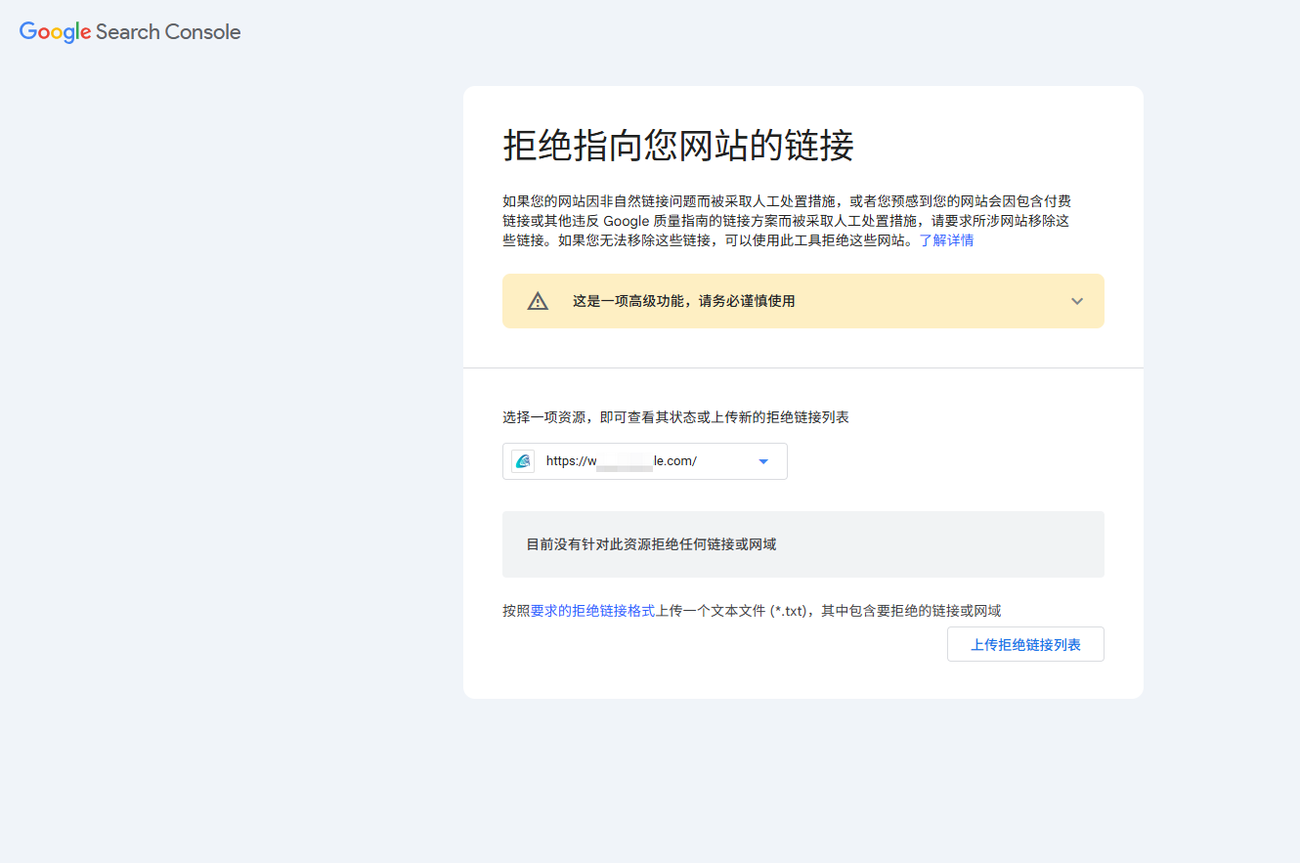Click the status message 目前没有针对此资源拒绝任何链接或网域

(651, 544)
